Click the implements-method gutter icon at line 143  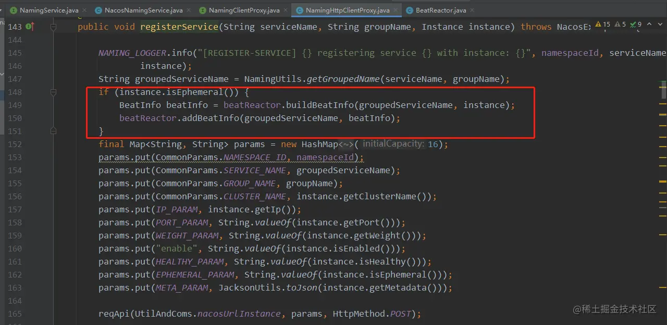coord(30,27)
